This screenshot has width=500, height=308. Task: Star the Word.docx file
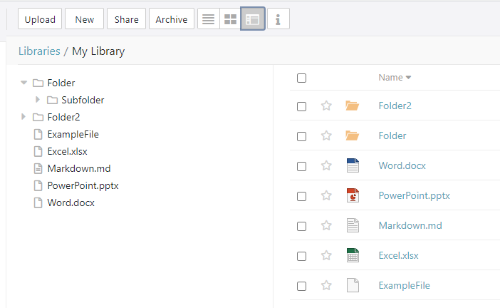326,166
